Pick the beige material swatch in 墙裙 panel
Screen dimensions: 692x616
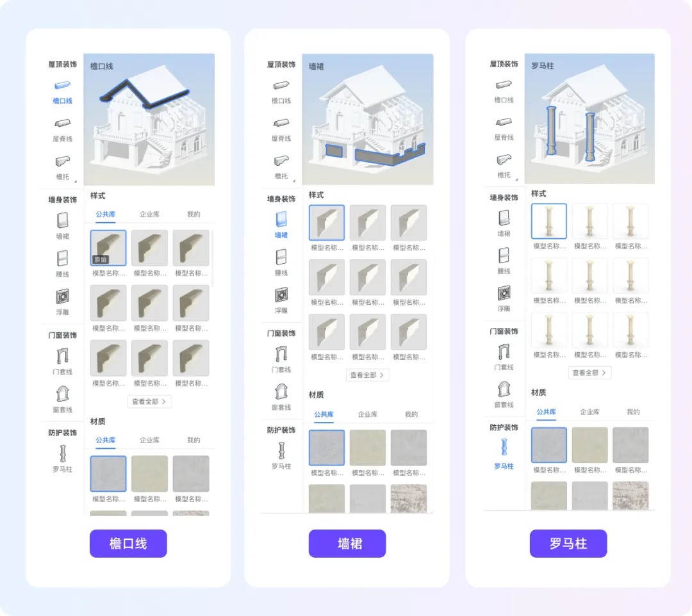tap(368, 448)
